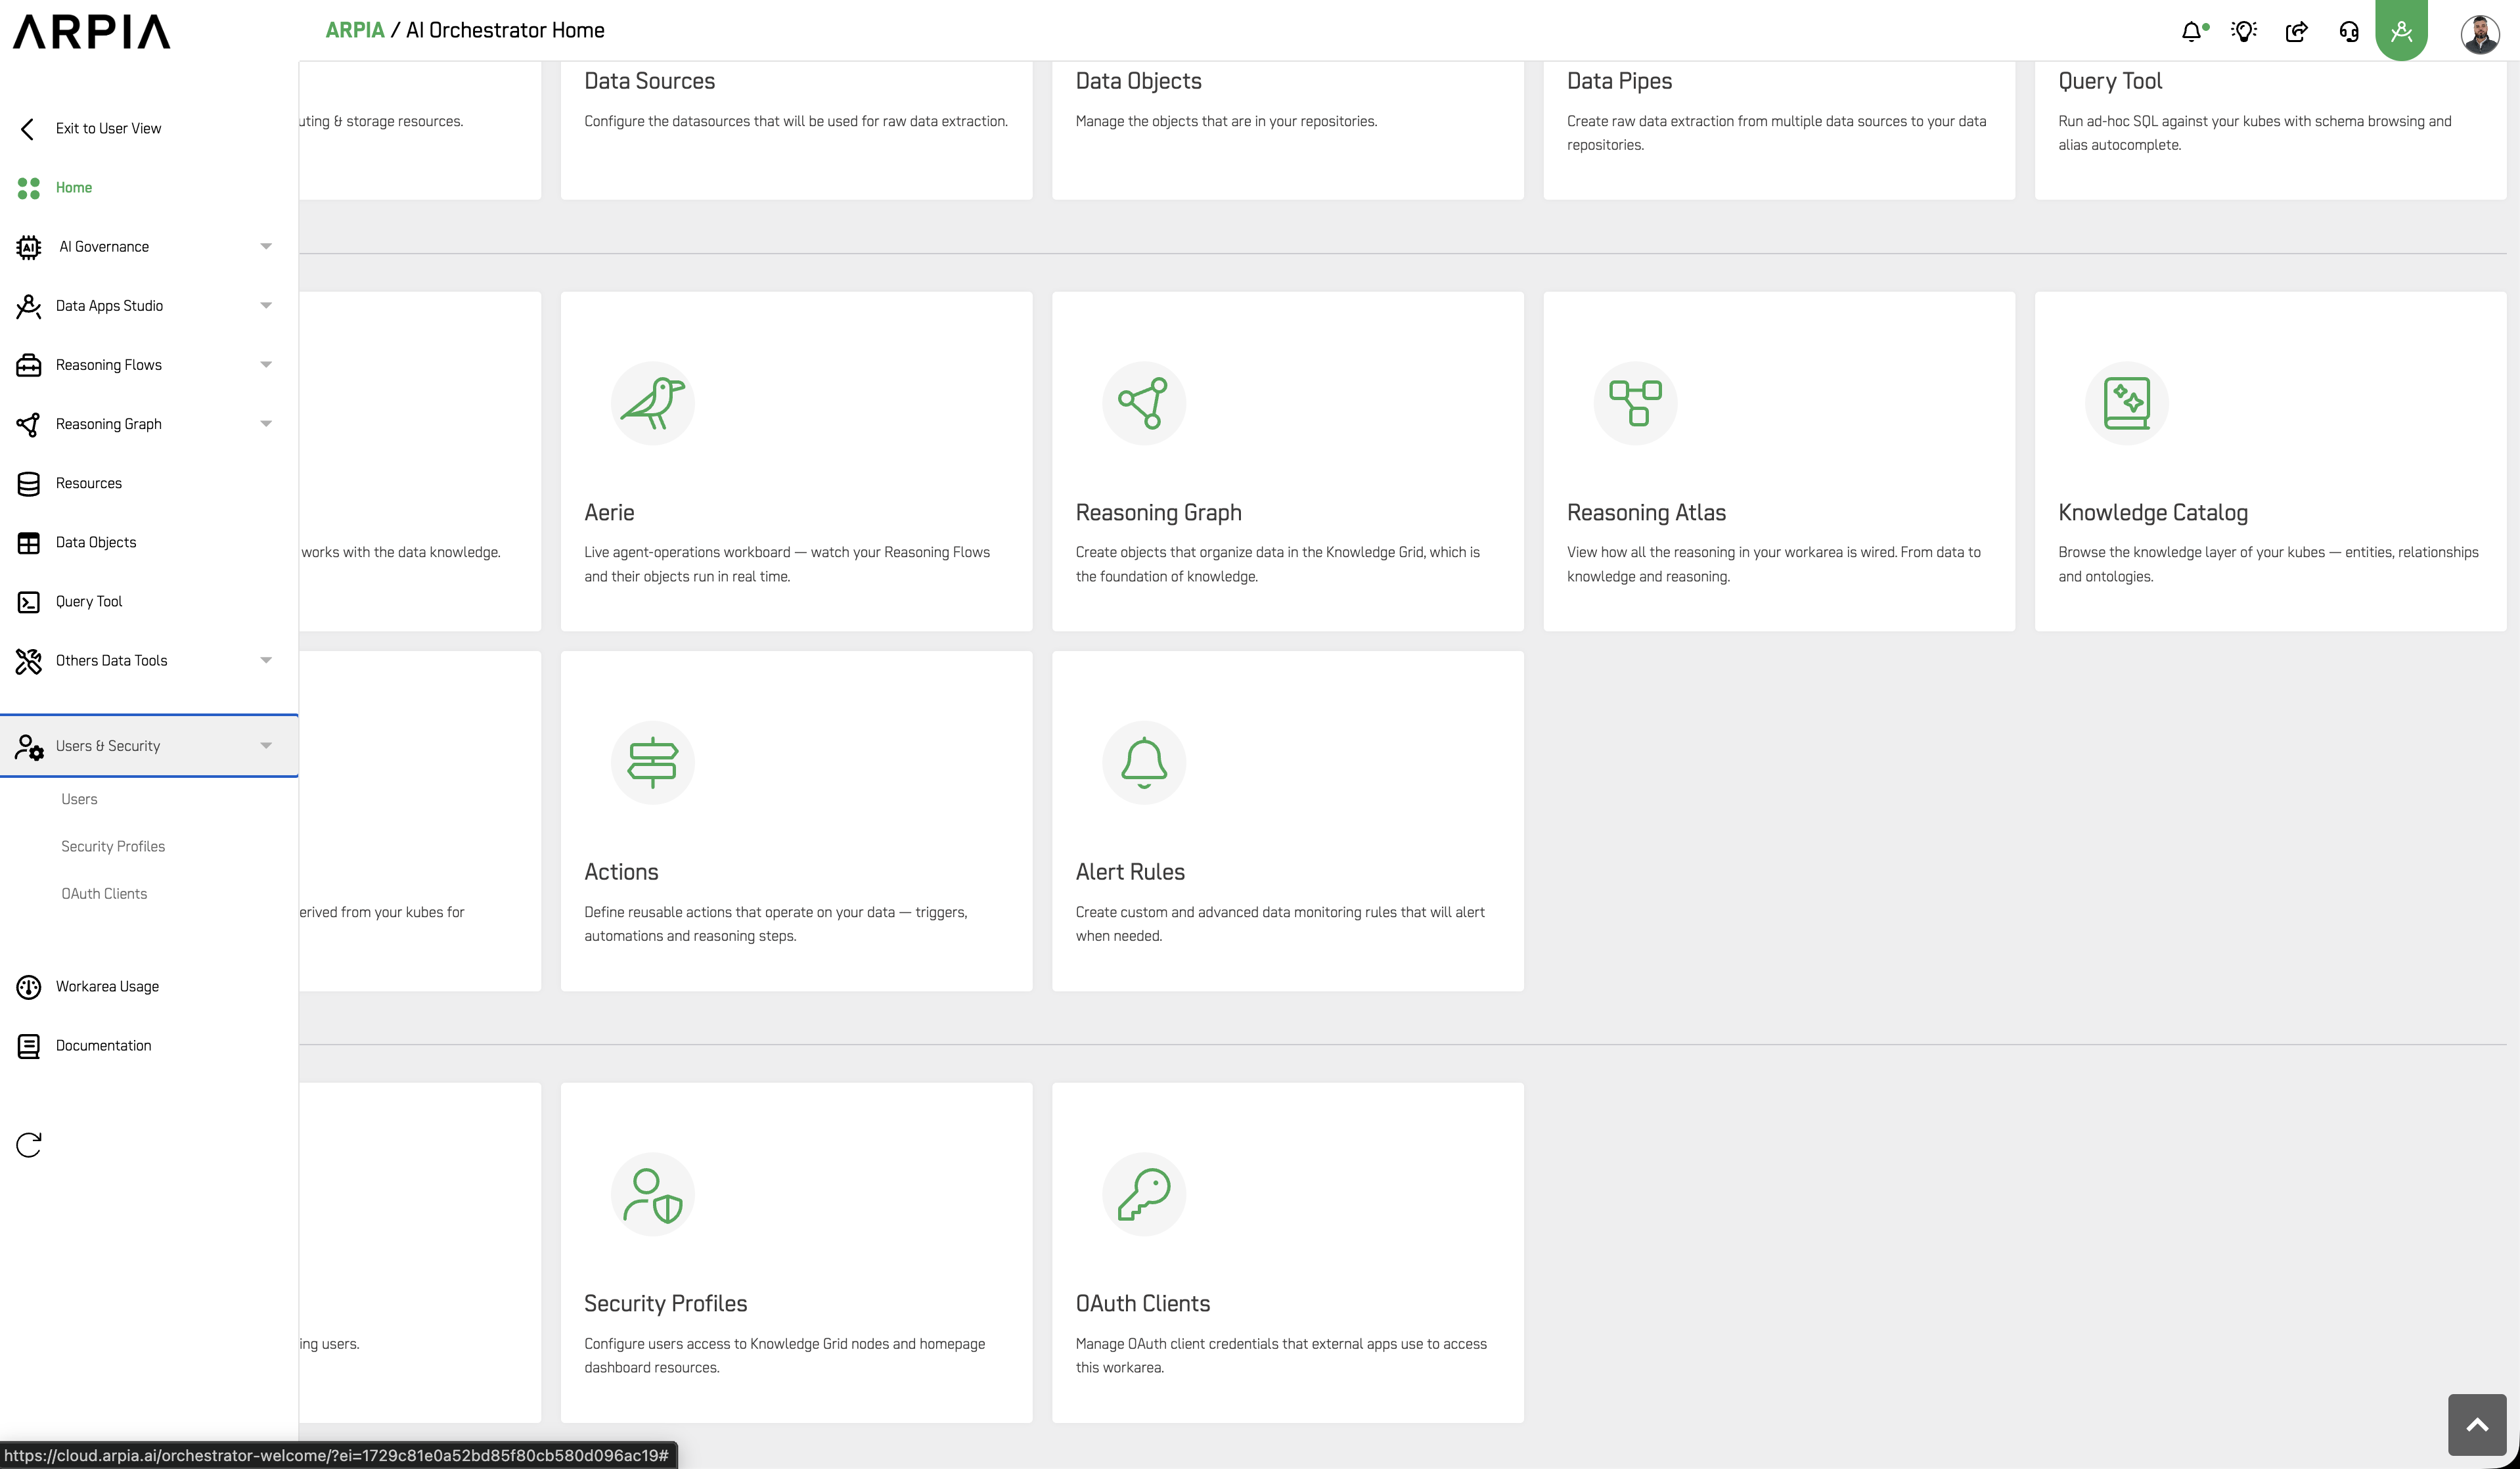This screenshot has height=1469, width=2520.
Task: Select Security Profiles submenu item
Action: [x=113, y=846]
